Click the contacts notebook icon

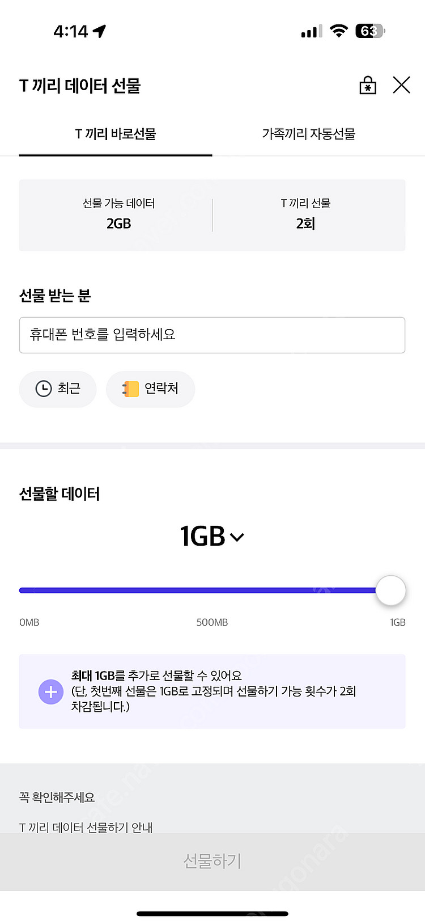tap(131, 389)
